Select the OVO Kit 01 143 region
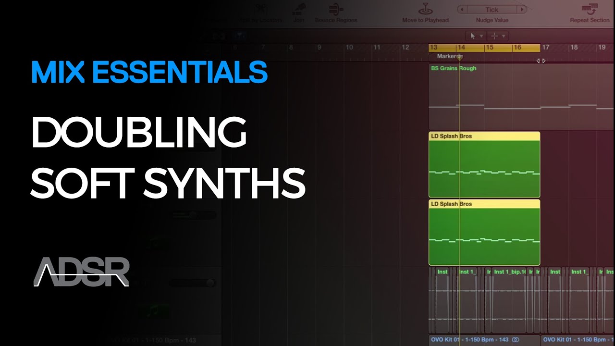Image resolution: width=615 pixels, height=346 pixels. 484,340
